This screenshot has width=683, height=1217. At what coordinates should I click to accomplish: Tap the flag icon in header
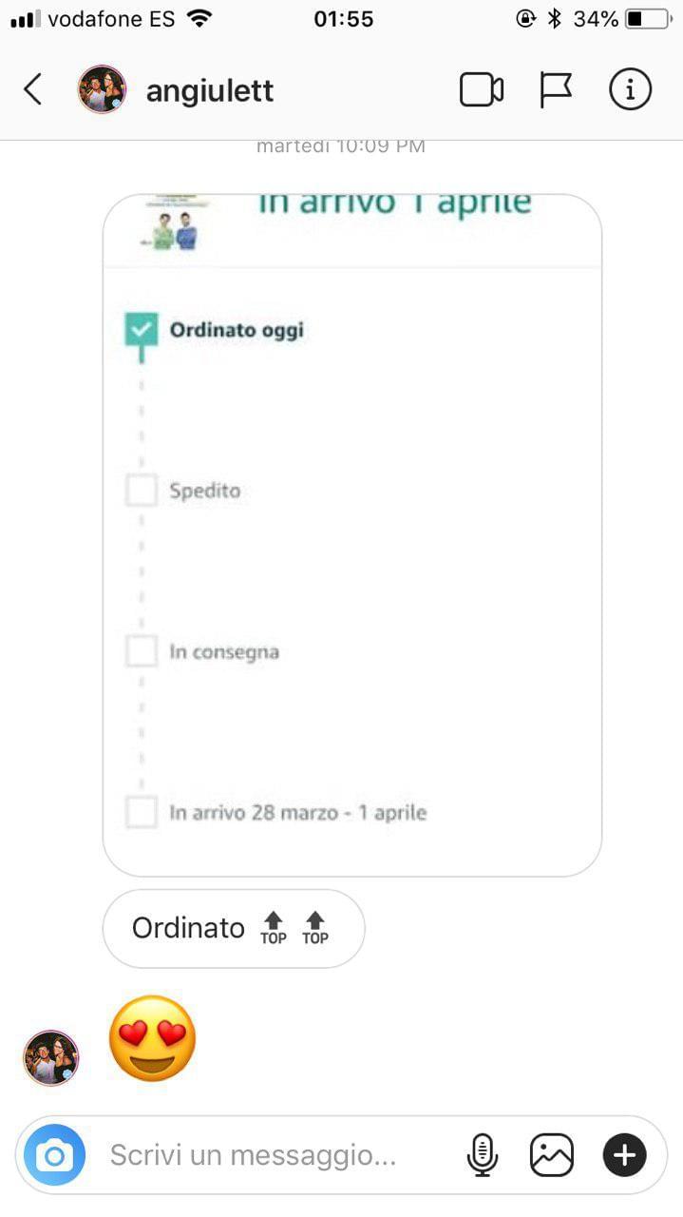556,90
